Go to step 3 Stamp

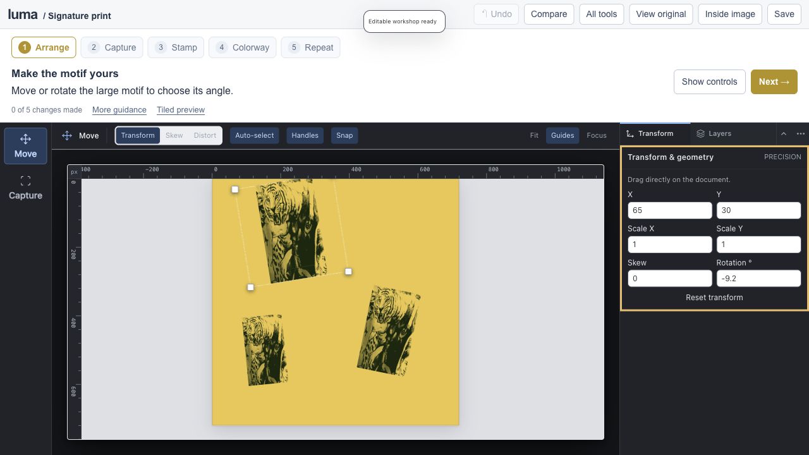[x=176, y=47]
